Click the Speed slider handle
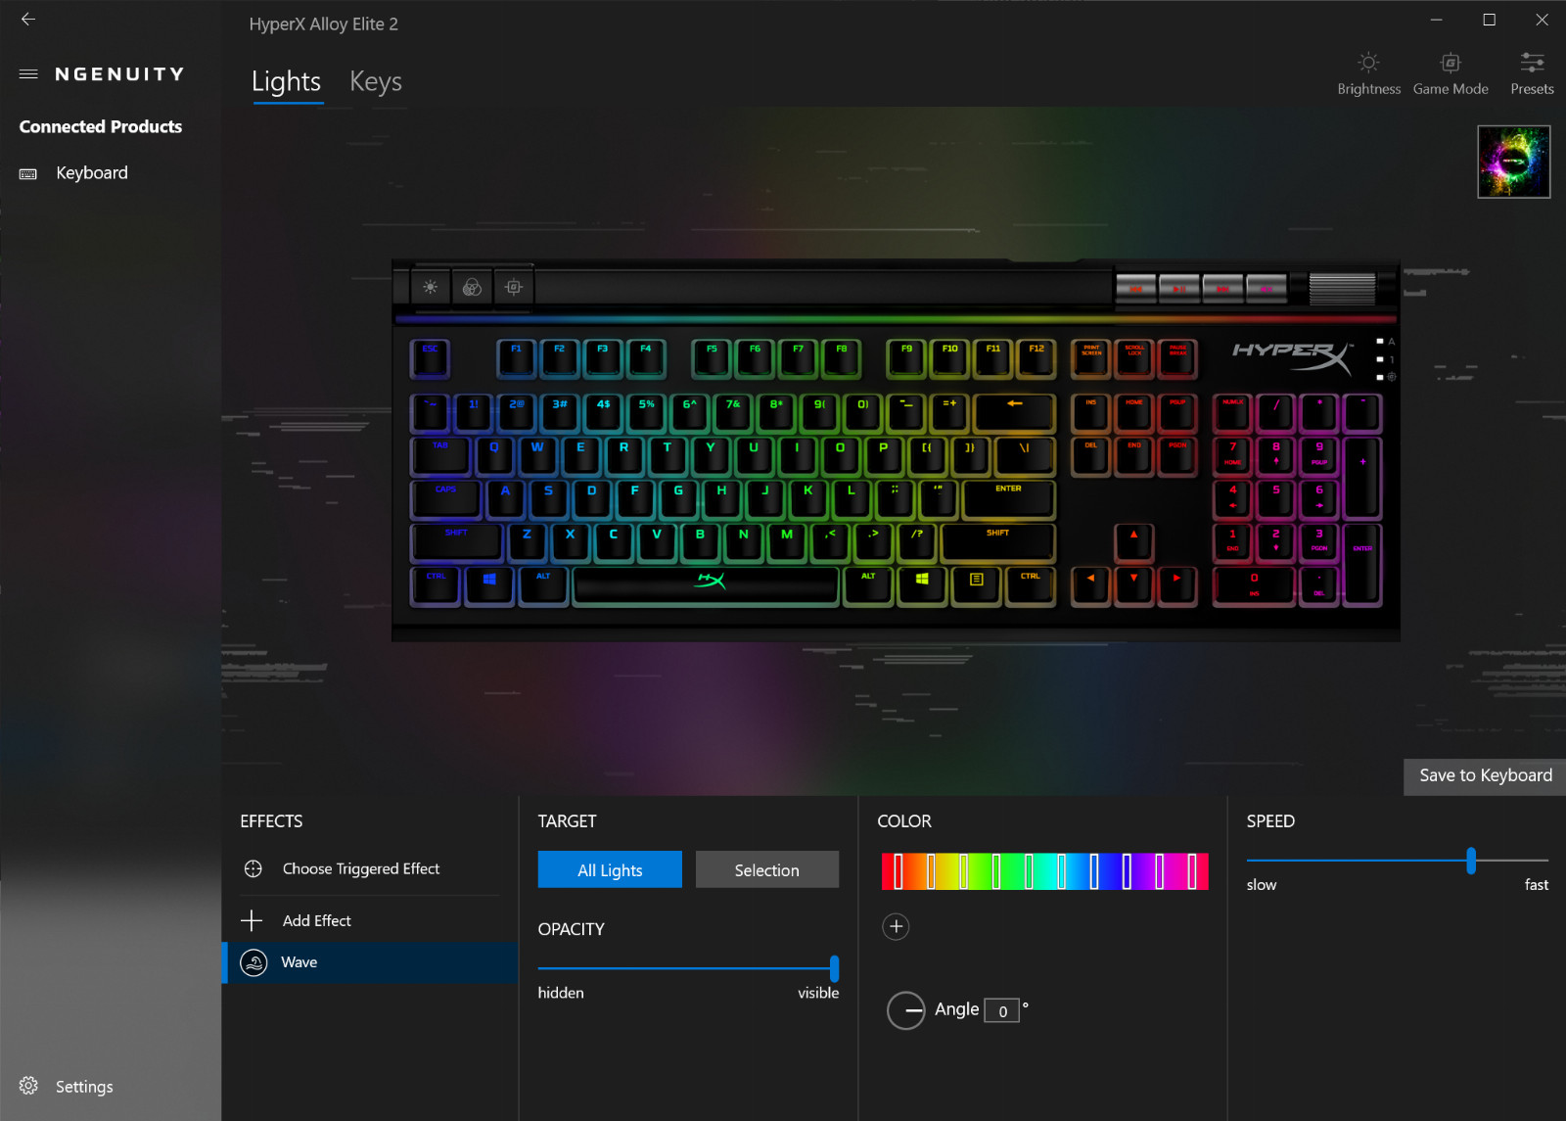 click(1470, 861)
